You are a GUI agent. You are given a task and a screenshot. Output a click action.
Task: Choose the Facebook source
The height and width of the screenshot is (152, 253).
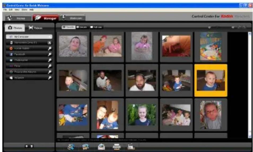coord(29,54)
